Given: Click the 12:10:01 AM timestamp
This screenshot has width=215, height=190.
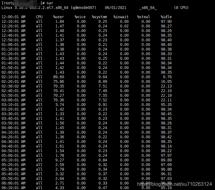Looking at the screenshot, I should 14,22.
